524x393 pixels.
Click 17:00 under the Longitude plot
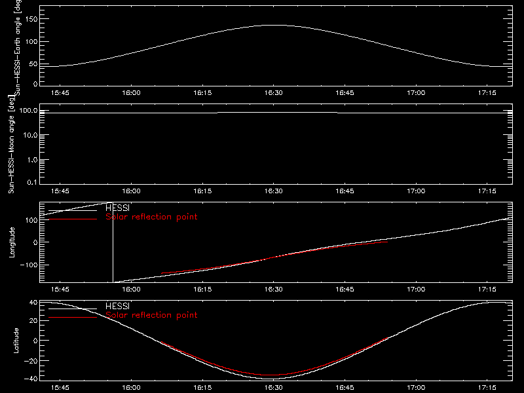(416, 290)
